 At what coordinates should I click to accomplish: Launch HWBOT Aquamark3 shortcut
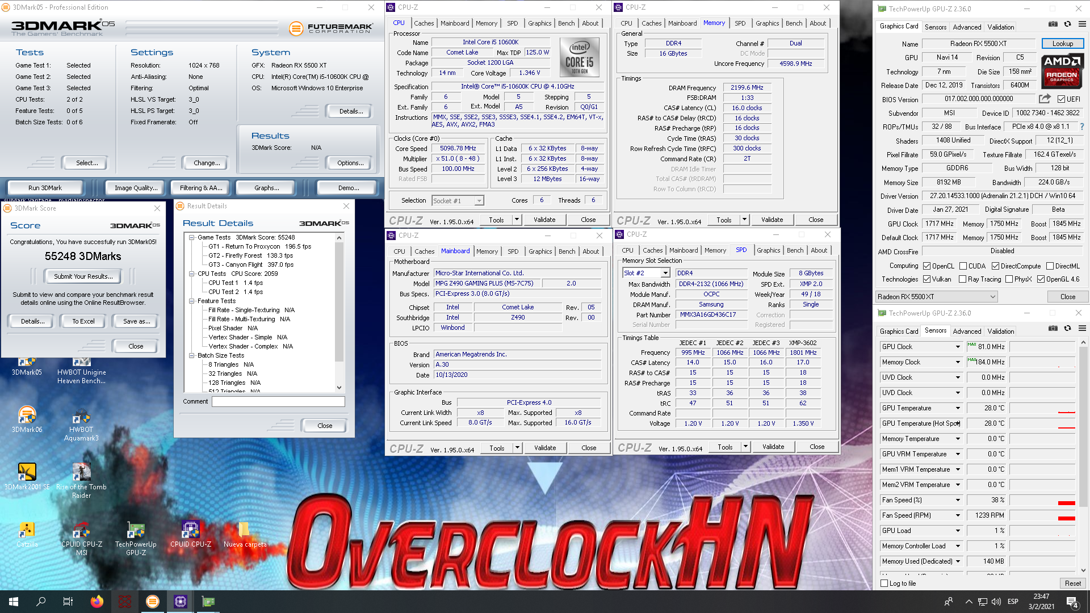81,425
